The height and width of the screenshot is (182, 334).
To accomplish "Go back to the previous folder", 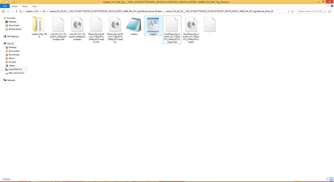I will (x=3, y=11).
